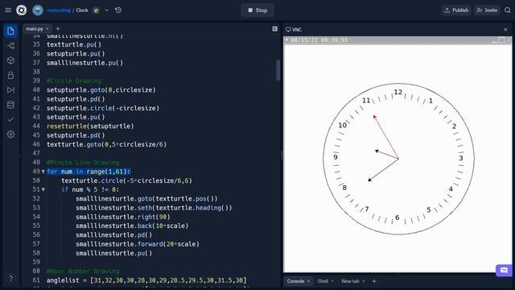Open the Database sidebar icon
The width and height of the screenshot is (515, 290).
click(x=10, y=105)
